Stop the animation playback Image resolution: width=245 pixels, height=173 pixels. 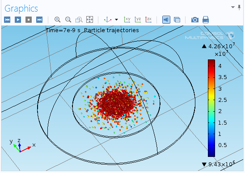pyautogui.click(x=29, y=20)
